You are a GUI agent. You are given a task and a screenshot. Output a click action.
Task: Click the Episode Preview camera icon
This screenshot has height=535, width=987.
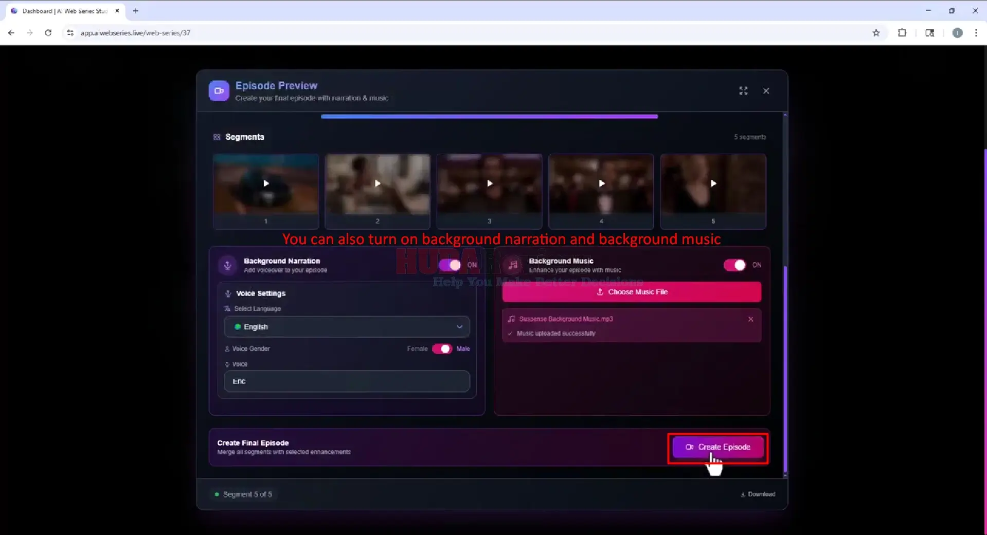coord(219,91)
